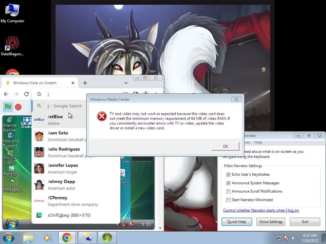Open Windows Explorer from the taskbar
326x244 pixels.
28,238
